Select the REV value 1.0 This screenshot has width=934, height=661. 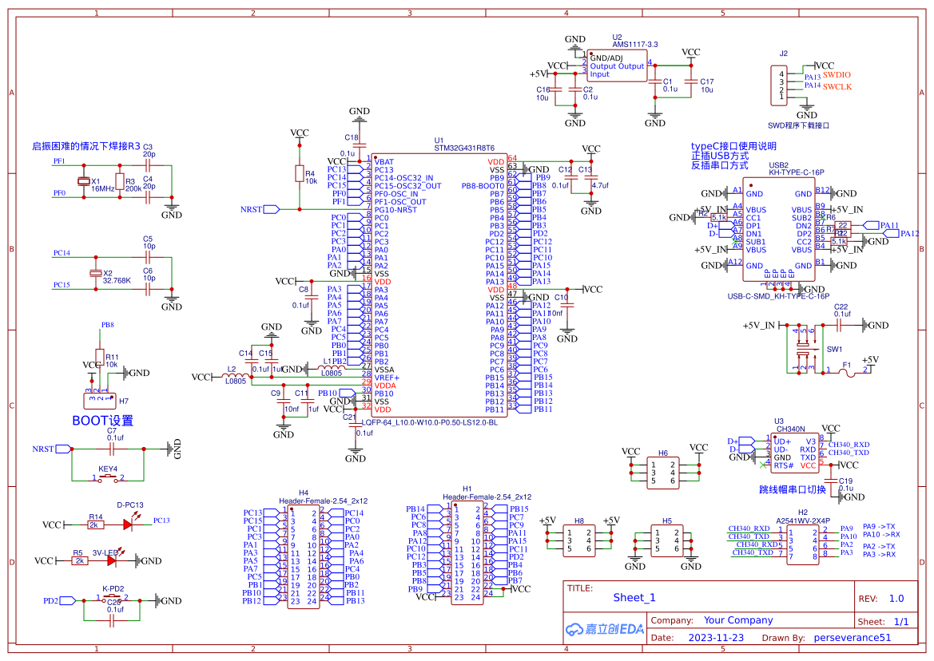[x=896, y=599]
